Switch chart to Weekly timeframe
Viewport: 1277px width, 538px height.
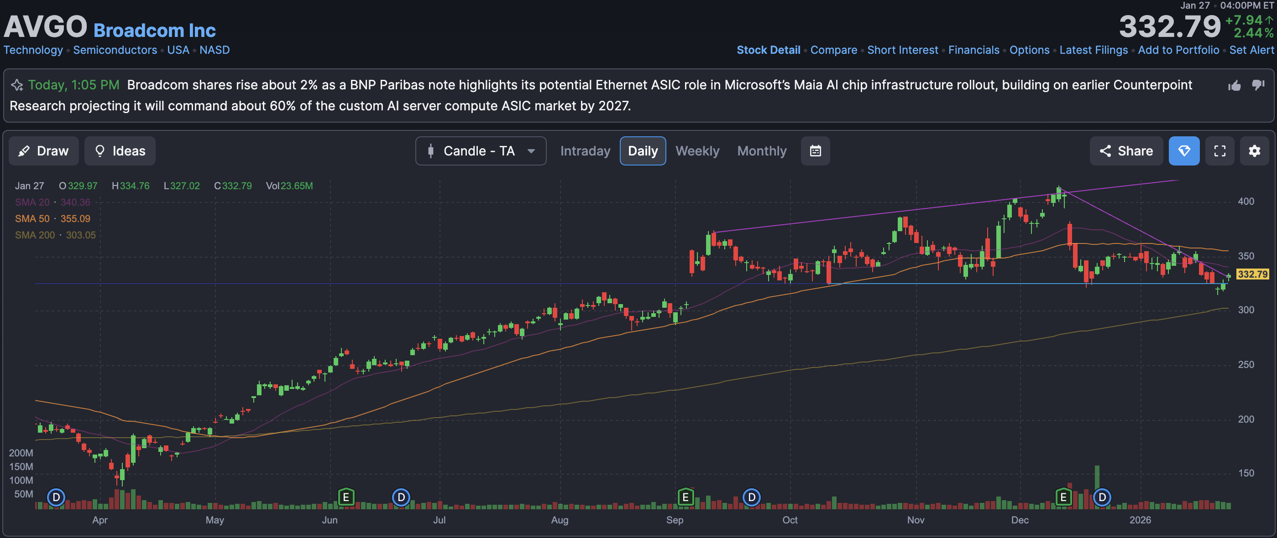[697, 151]
